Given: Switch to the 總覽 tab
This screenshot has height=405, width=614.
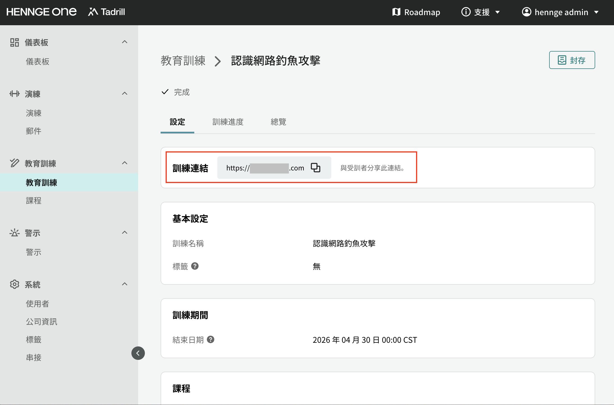Looking at the screenshot, I should (279, 122).
